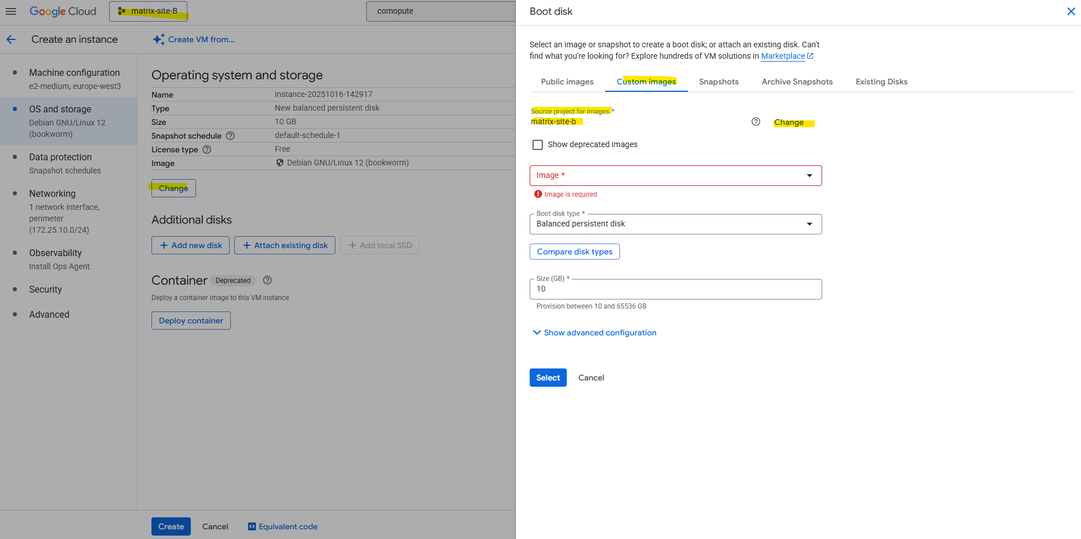Expand Show advanced configuration
This screenshot has width=1081, height=539.
coord(594,333)
